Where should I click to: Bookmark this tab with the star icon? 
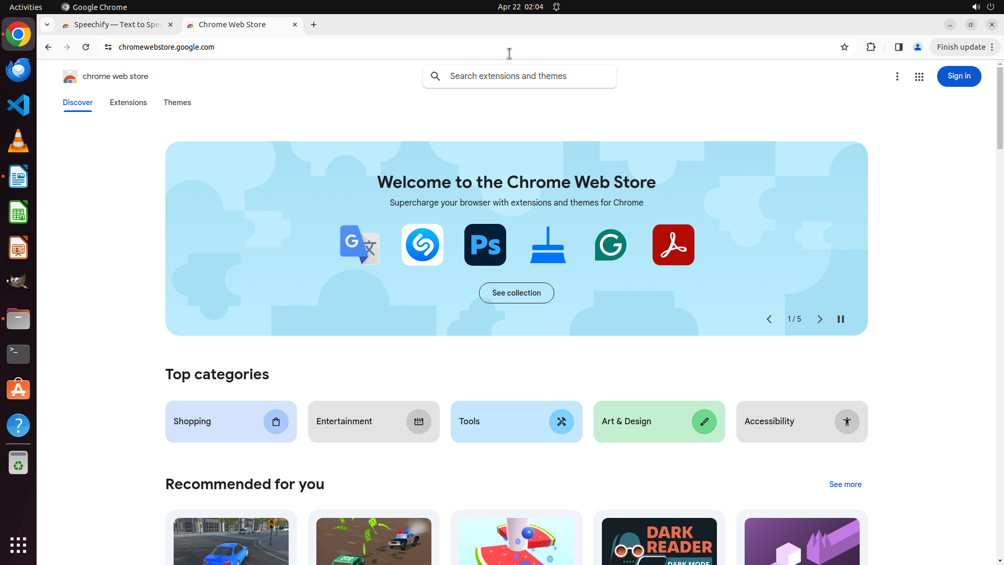844,47
